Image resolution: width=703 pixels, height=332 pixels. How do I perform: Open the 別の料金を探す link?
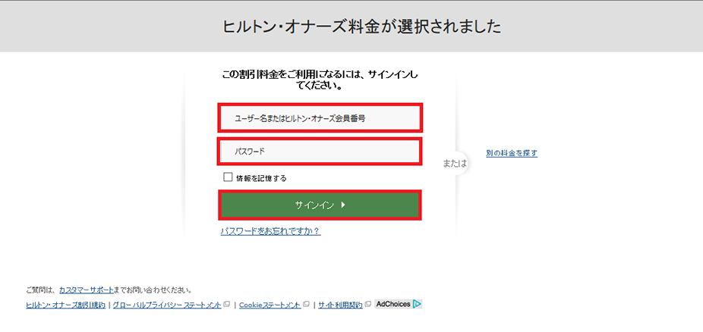[512, 153]
